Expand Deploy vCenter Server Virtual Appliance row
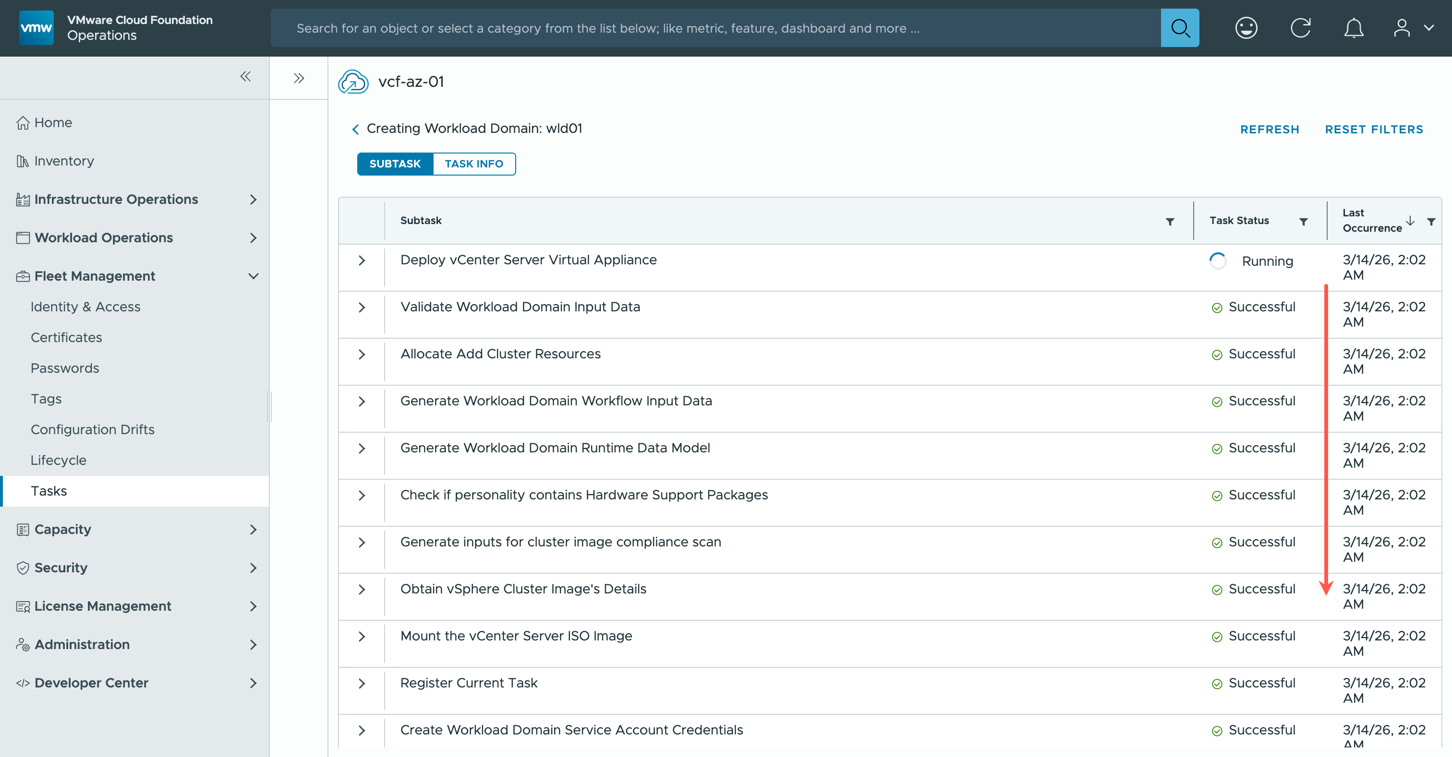This screenshot has width=1452, height=757. tap(362, 260)
